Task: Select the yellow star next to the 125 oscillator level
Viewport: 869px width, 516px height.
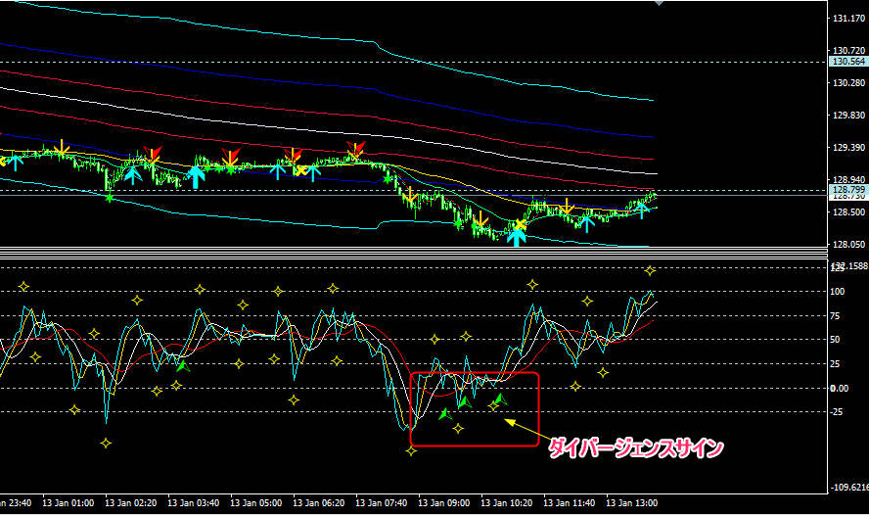Action: click(650, 270)
